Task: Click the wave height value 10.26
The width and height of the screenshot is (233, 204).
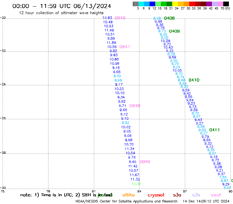Action: pyautogui.click(x=166, y=41)
